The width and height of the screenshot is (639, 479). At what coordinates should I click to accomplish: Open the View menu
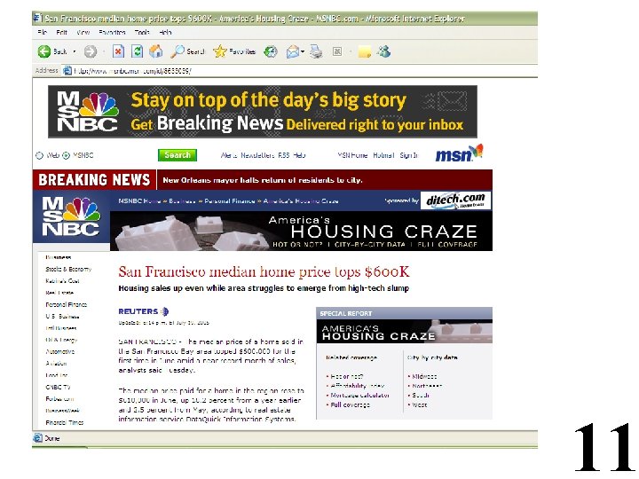(83, 32)
